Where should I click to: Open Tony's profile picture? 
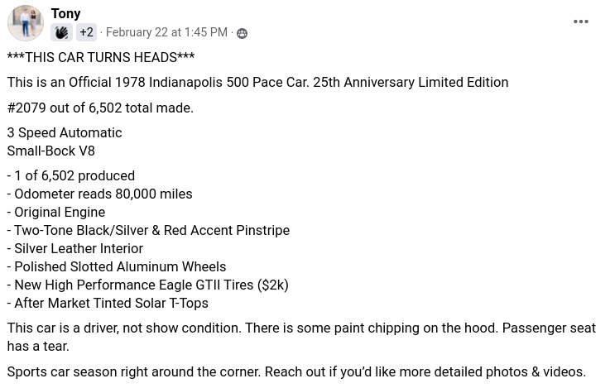pyautogui.click(x=26, y=23)
